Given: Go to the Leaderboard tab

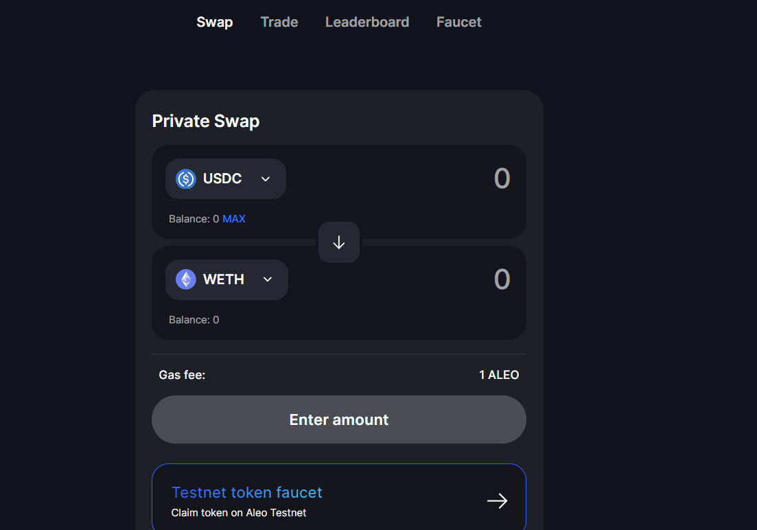Looking at the screenshot, I should [x=367, y=22].
